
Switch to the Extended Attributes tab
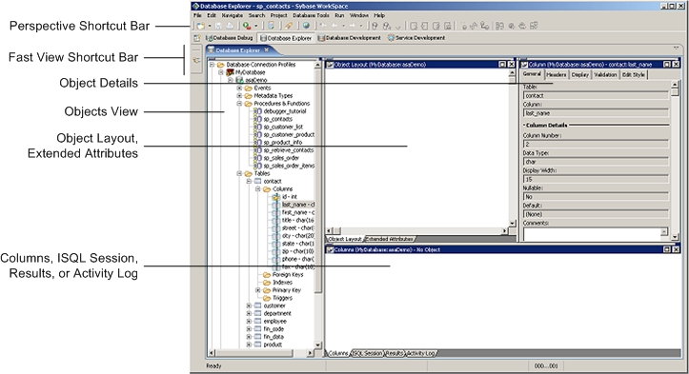pos(390,239)
